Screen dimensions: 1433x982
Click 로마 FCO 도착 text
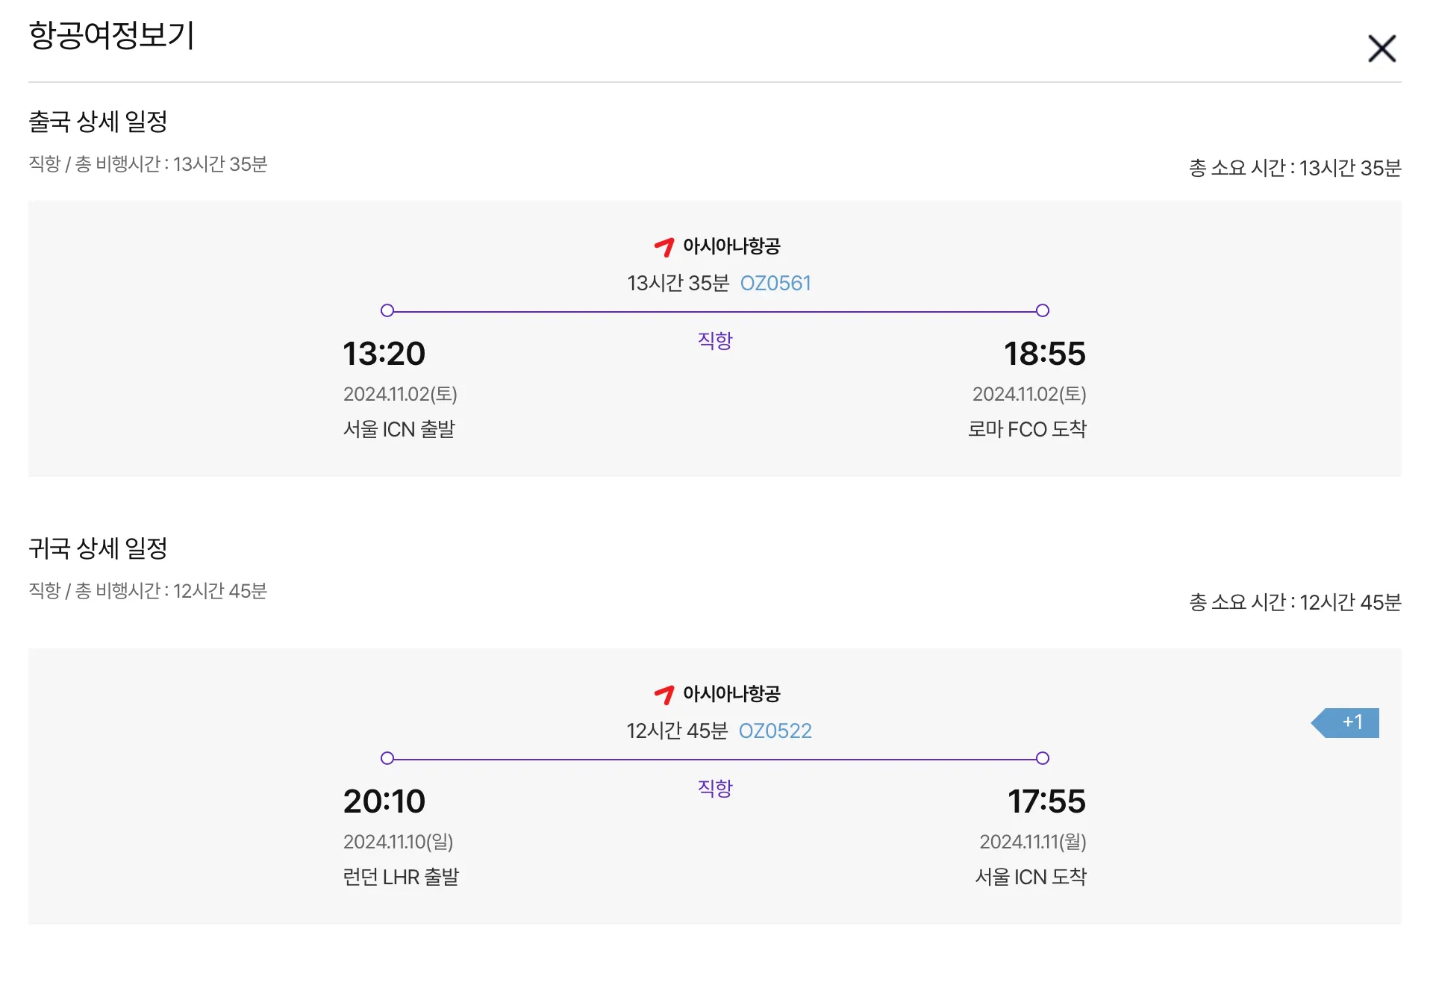[x=1027, y=430]
